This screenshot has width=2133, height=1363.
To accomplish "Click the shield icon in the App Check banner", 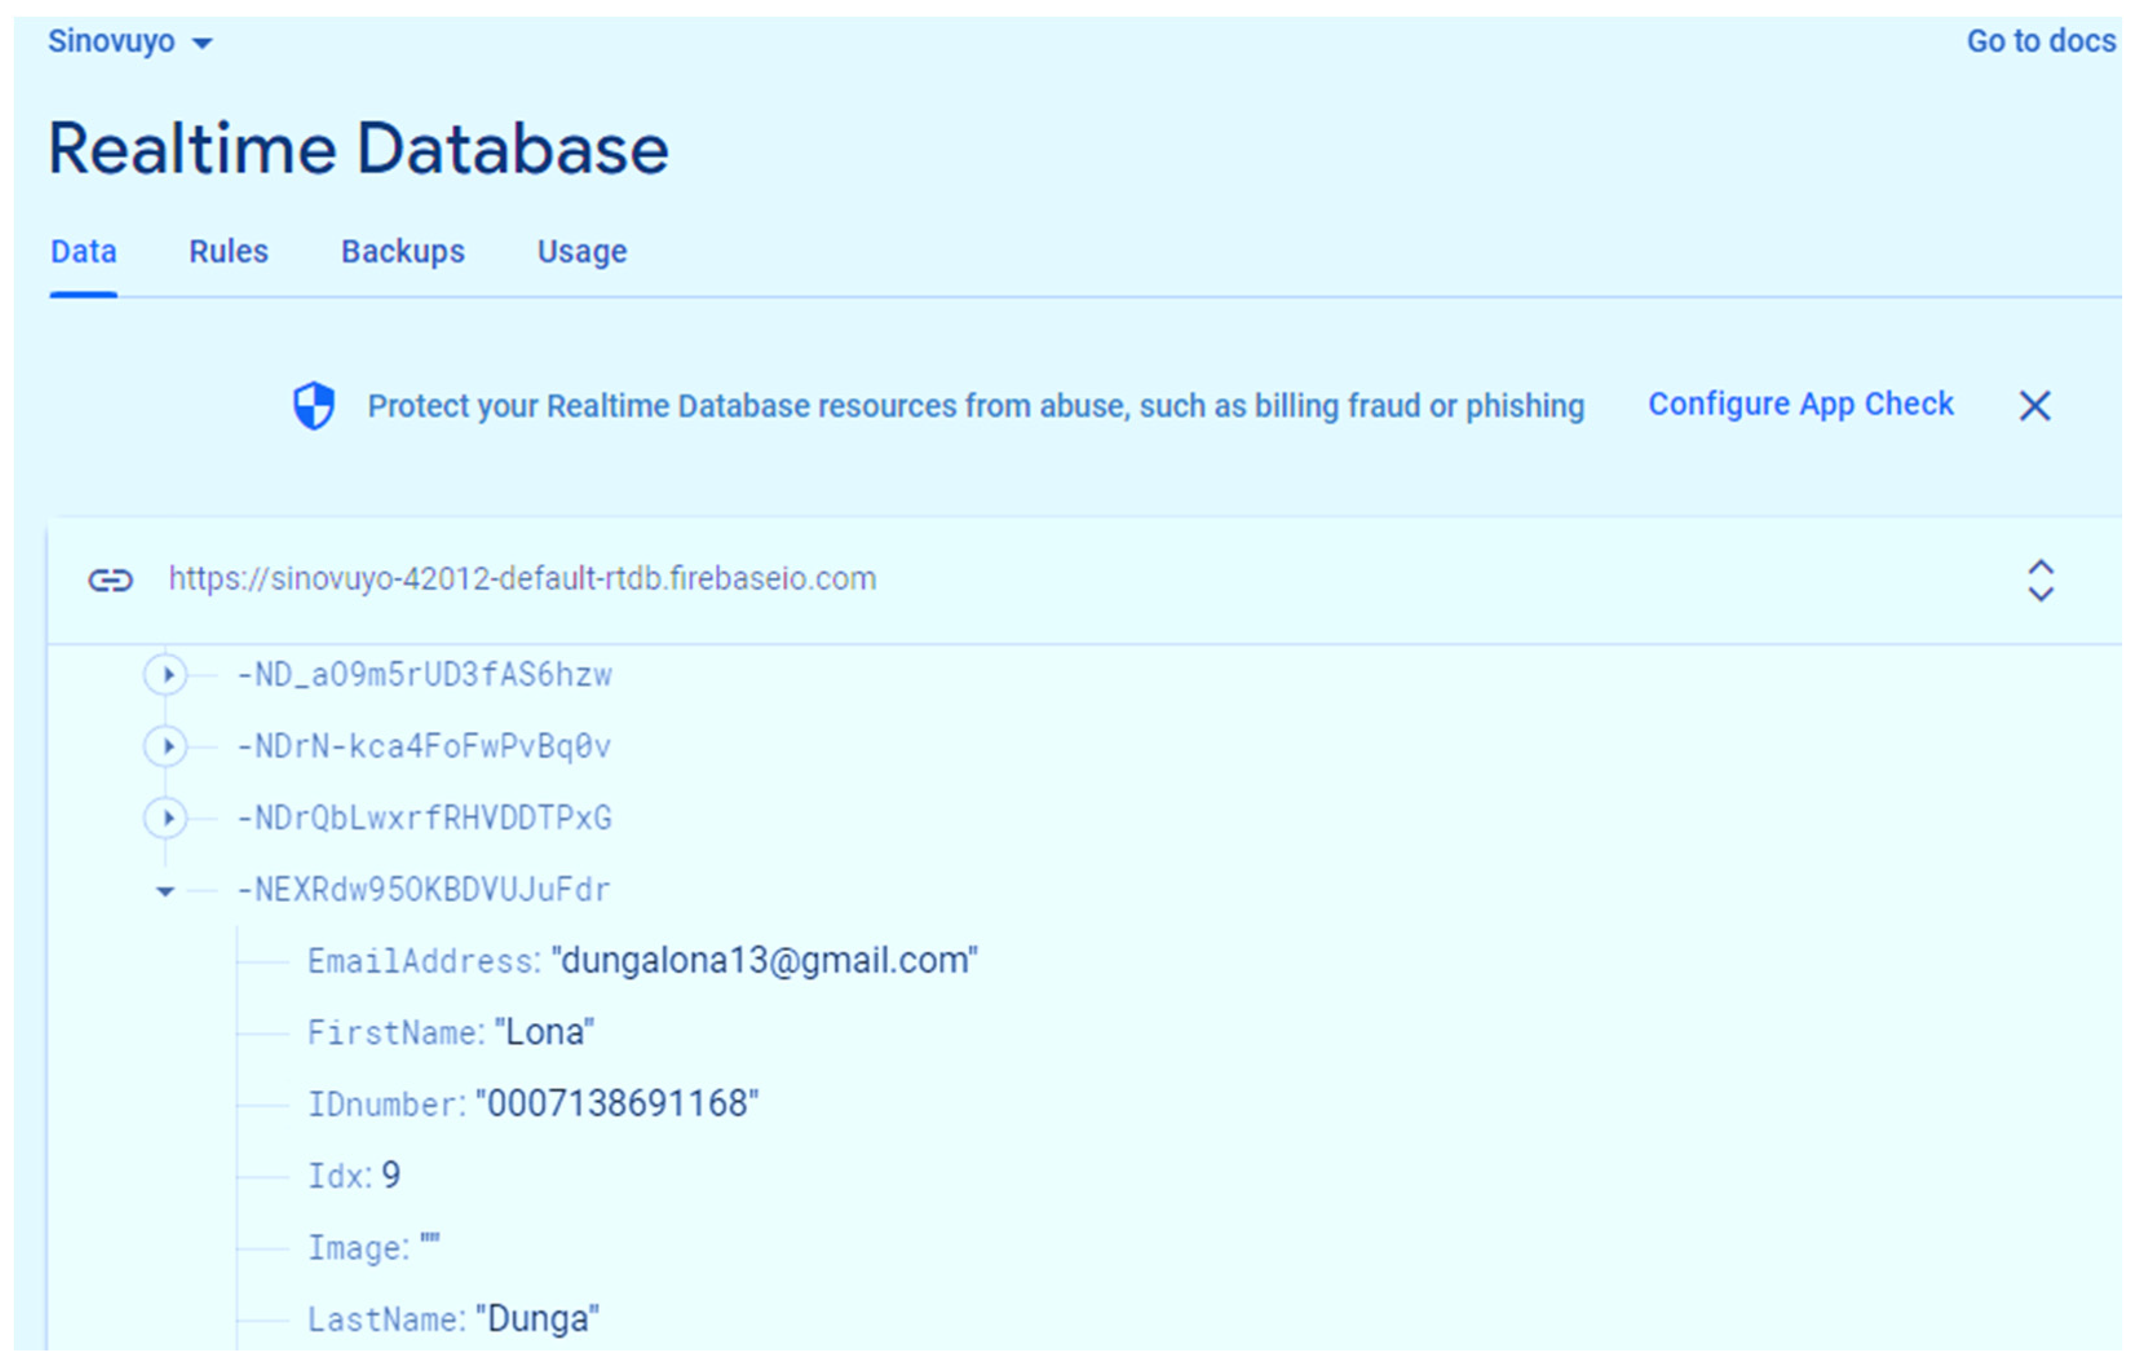I will pos(315,405).
